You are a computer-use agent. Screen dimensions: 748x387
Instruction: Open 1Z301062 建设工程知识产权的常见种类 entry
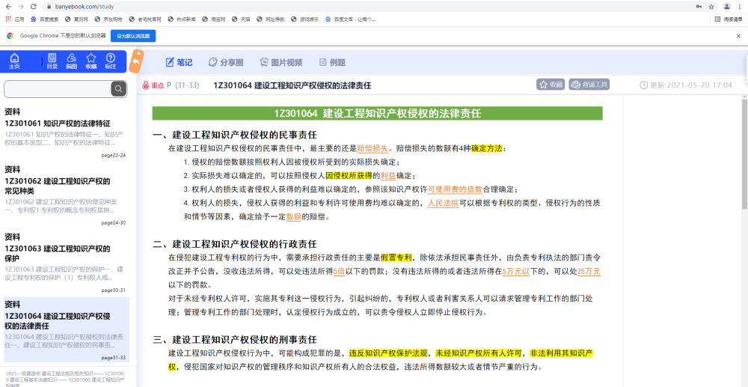click(x=65, y=195)
